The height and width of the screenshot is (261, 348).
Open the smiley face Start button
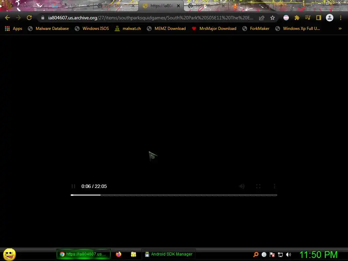tap(9, 254)
